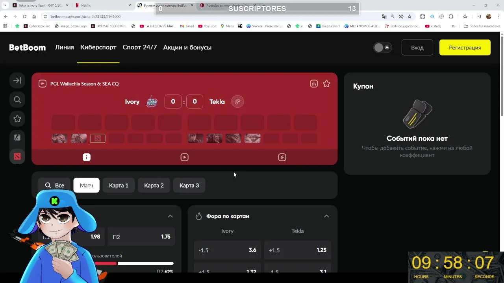Open the Спорт 24/7 menu item
This screenshot has width=504, height=283.
(140, 47)
